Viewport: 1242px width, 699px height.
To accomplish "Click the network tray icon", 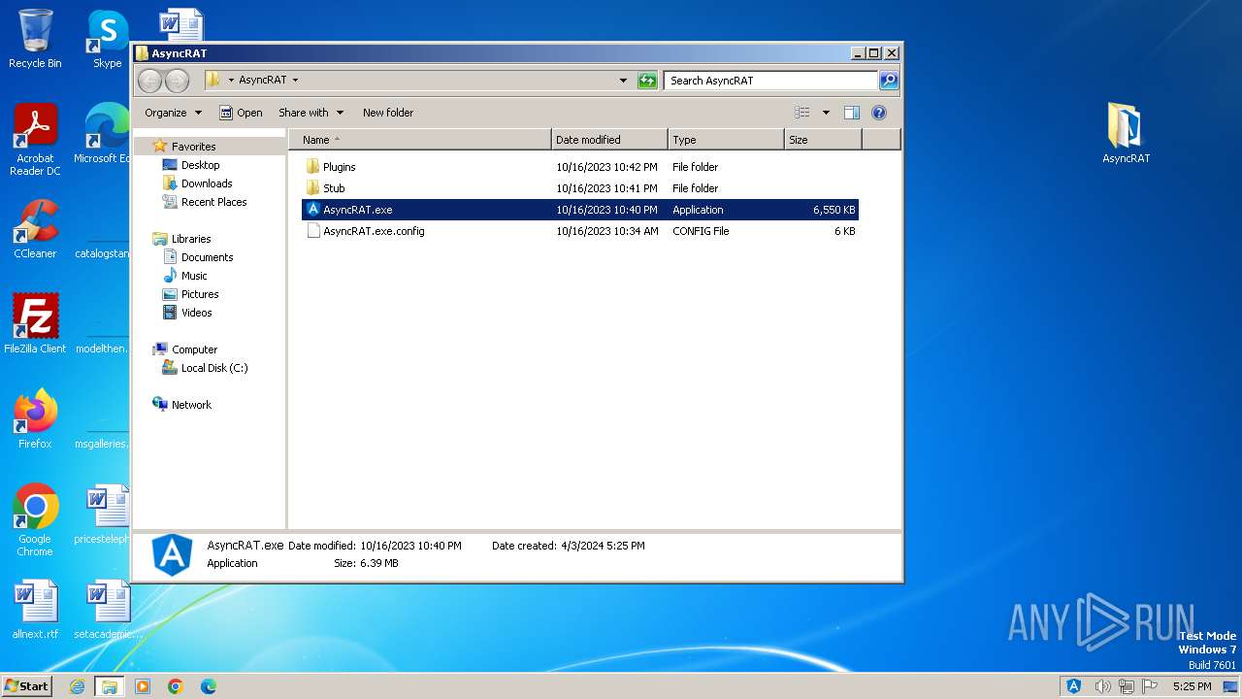I will pyautogui.click(x=1128, y=686).
